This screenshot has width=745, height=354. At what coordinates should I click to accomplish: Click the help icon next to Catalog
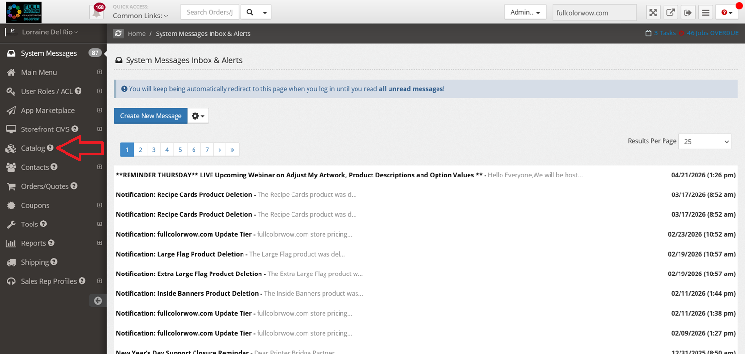(x=50, y=148)
